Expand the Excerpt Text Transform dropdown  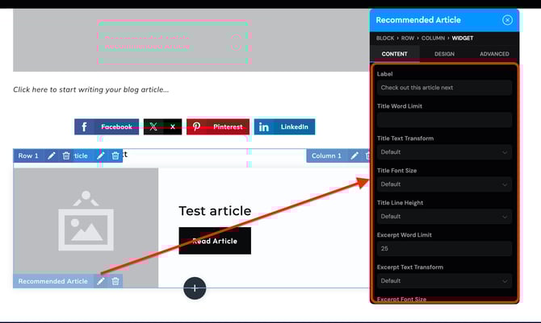[x=444, y=281]
